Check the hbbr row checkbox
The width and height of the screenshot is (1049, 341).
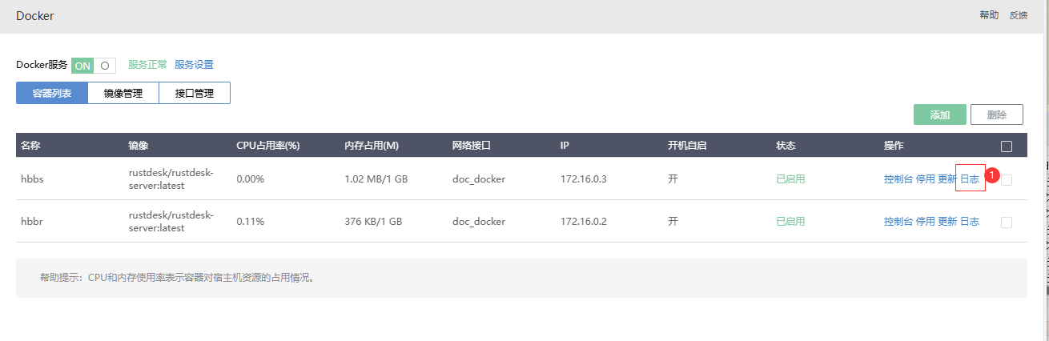[x=1007, y=222]
